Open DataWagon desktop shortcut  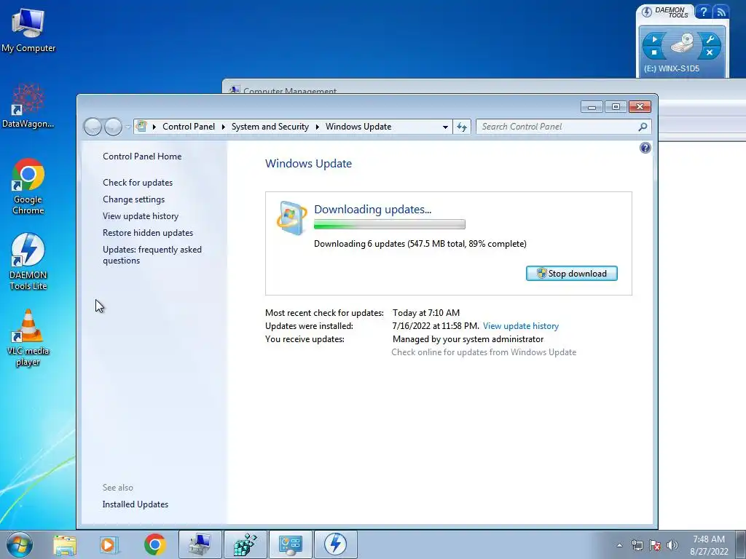pyautogui.click(x=28, y=106)
